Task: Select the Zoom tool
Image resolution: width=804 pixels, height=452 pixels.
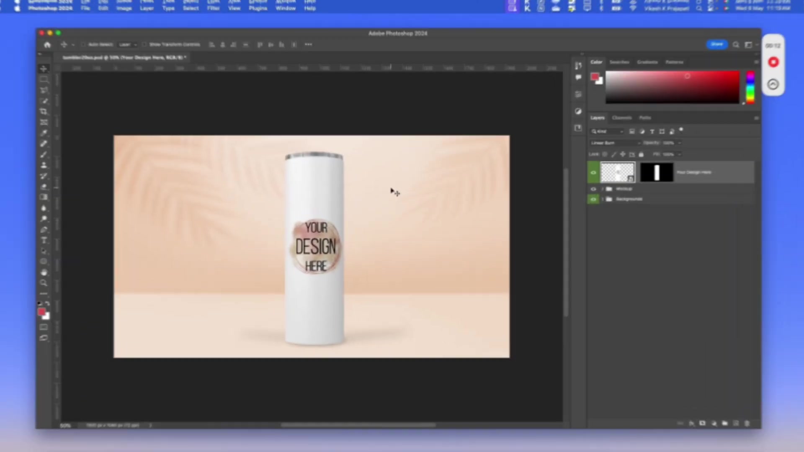Action: point(44,283)
